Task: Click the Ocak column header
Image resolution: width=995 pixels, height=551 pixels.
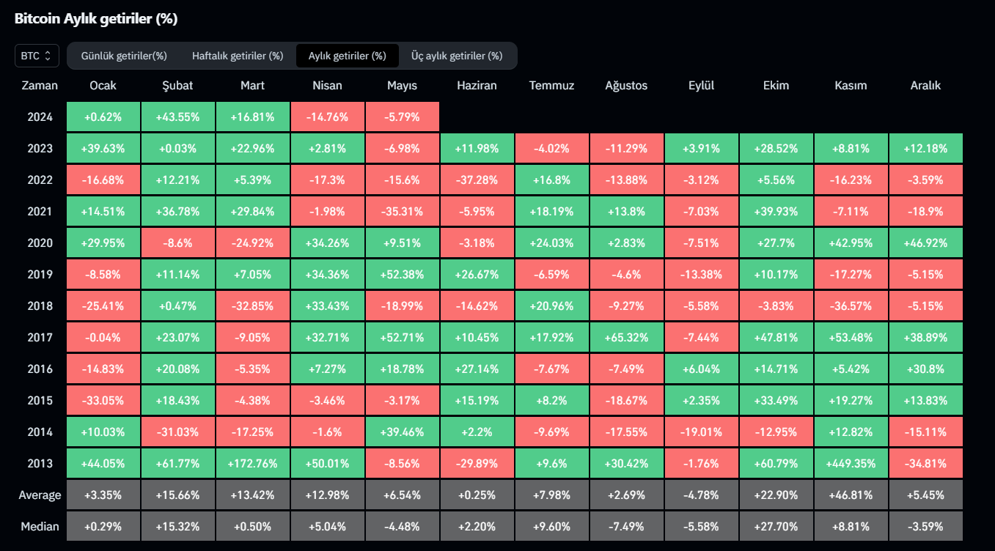Action: pyautogui.click(x=103, y=86)
